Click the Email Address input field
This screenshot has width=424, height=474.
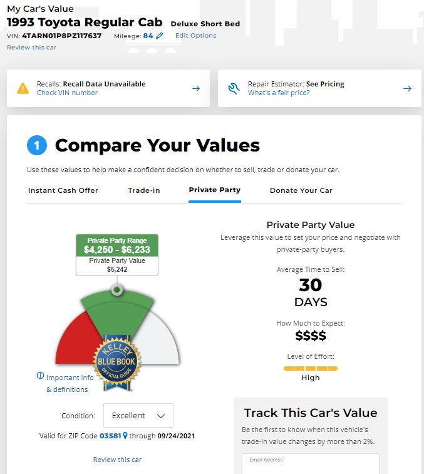(310, 464)
